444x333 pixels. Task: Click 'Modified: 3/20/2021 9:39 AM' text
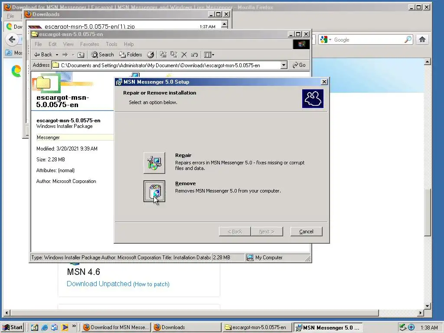(x=67, y=149)
